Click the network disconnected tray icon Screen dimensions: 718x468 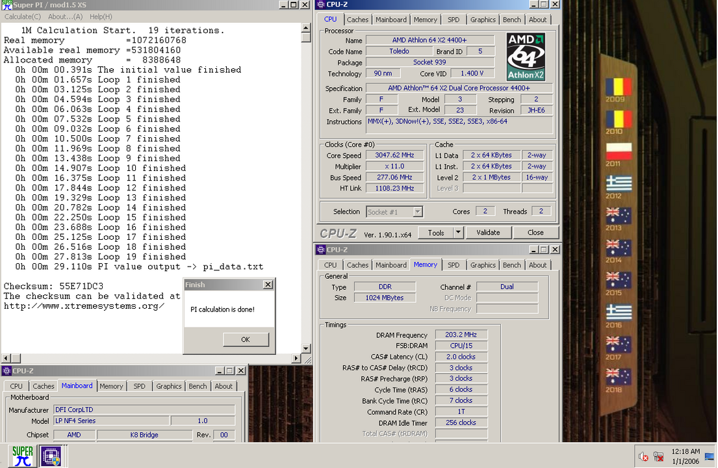(x=658, y=456)
